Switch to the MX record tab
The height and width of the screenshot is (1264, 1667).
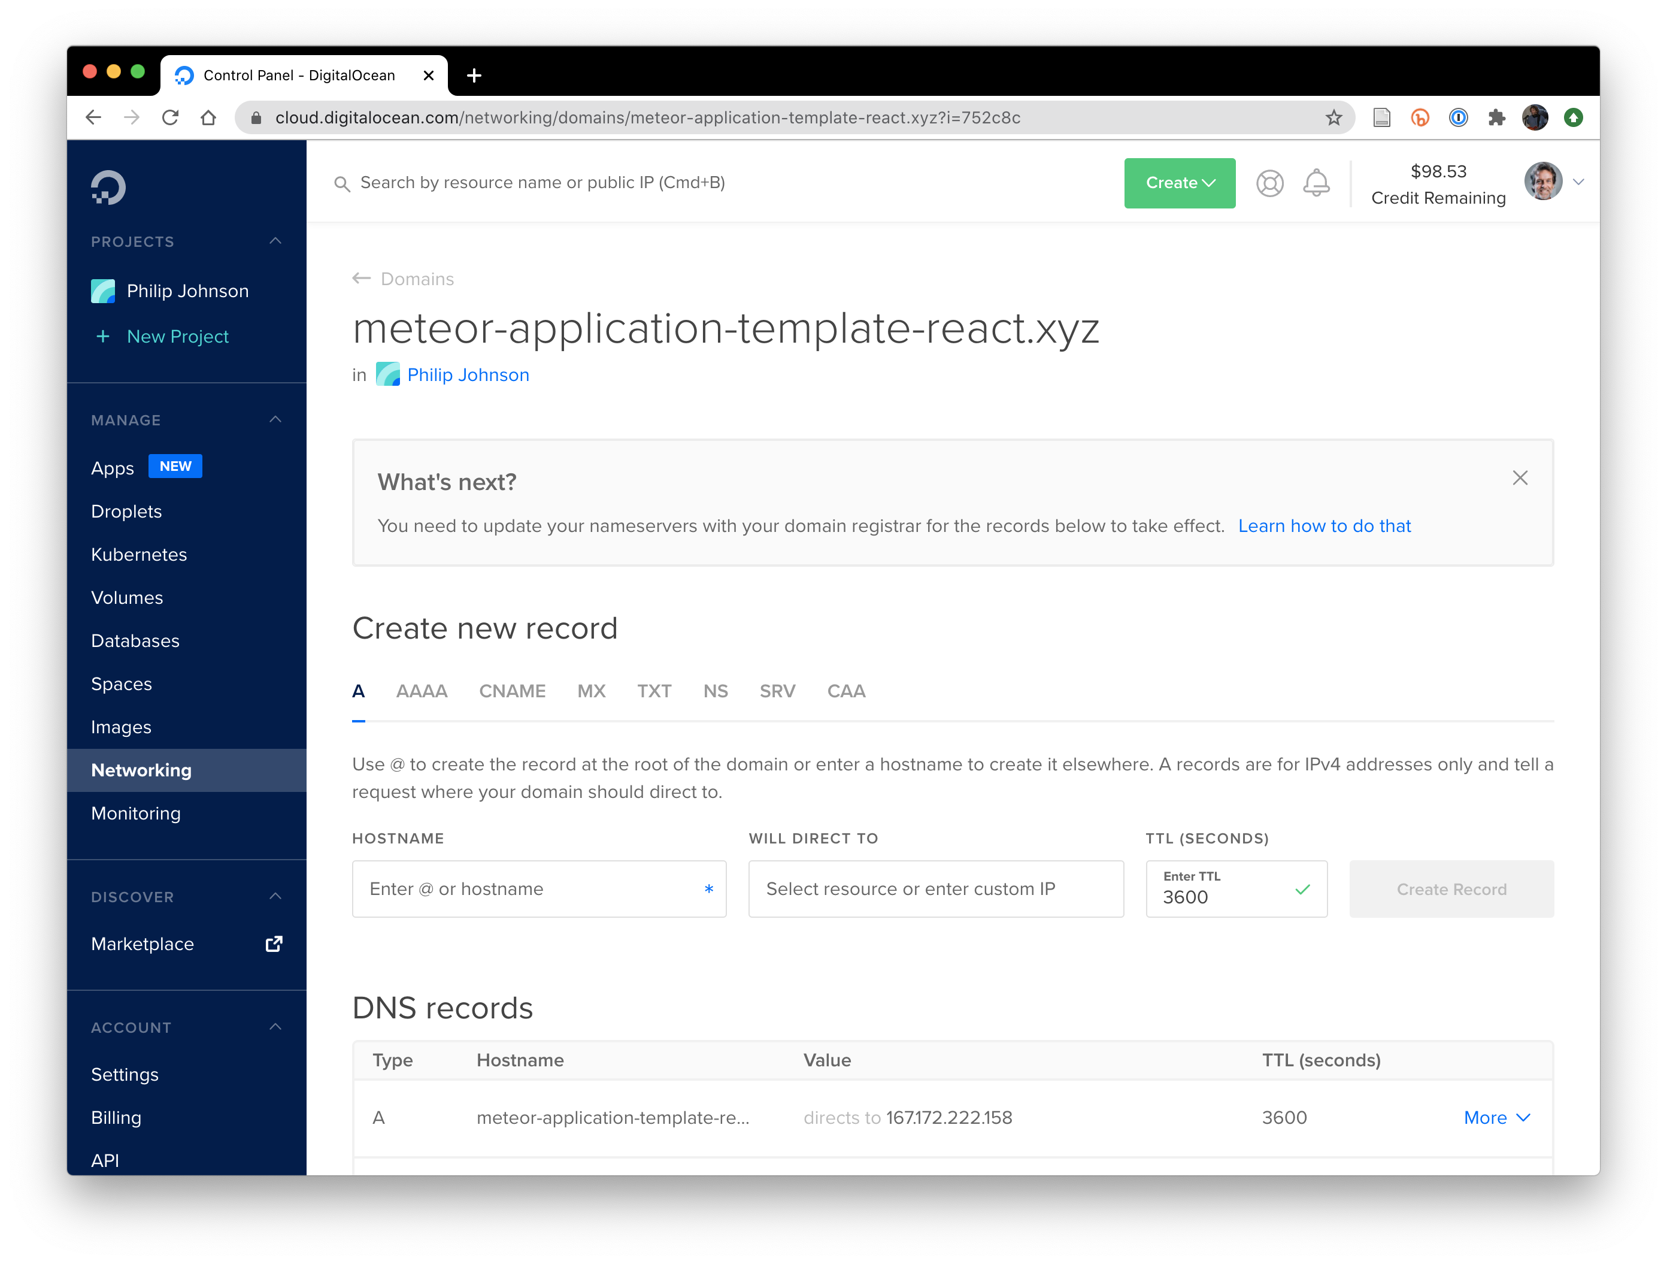click(x=591, y=691)
